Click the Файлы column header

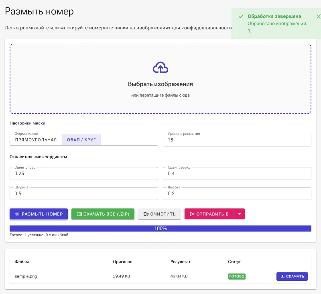22,261
